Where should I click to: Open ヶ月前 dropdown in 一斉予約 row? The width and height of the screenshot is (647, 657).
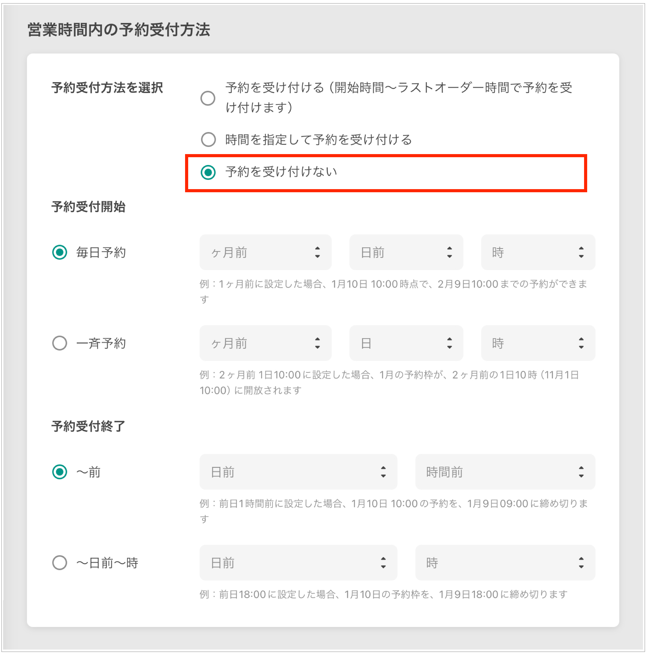[x=265, y=343]
